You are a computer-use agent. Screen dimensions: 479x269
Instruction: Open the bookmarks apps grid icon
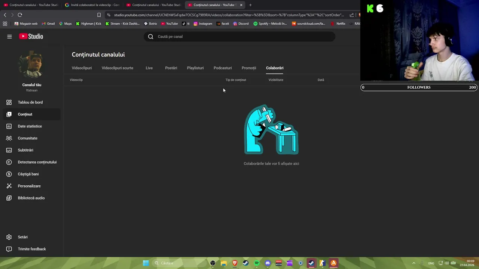pos(5,24)
